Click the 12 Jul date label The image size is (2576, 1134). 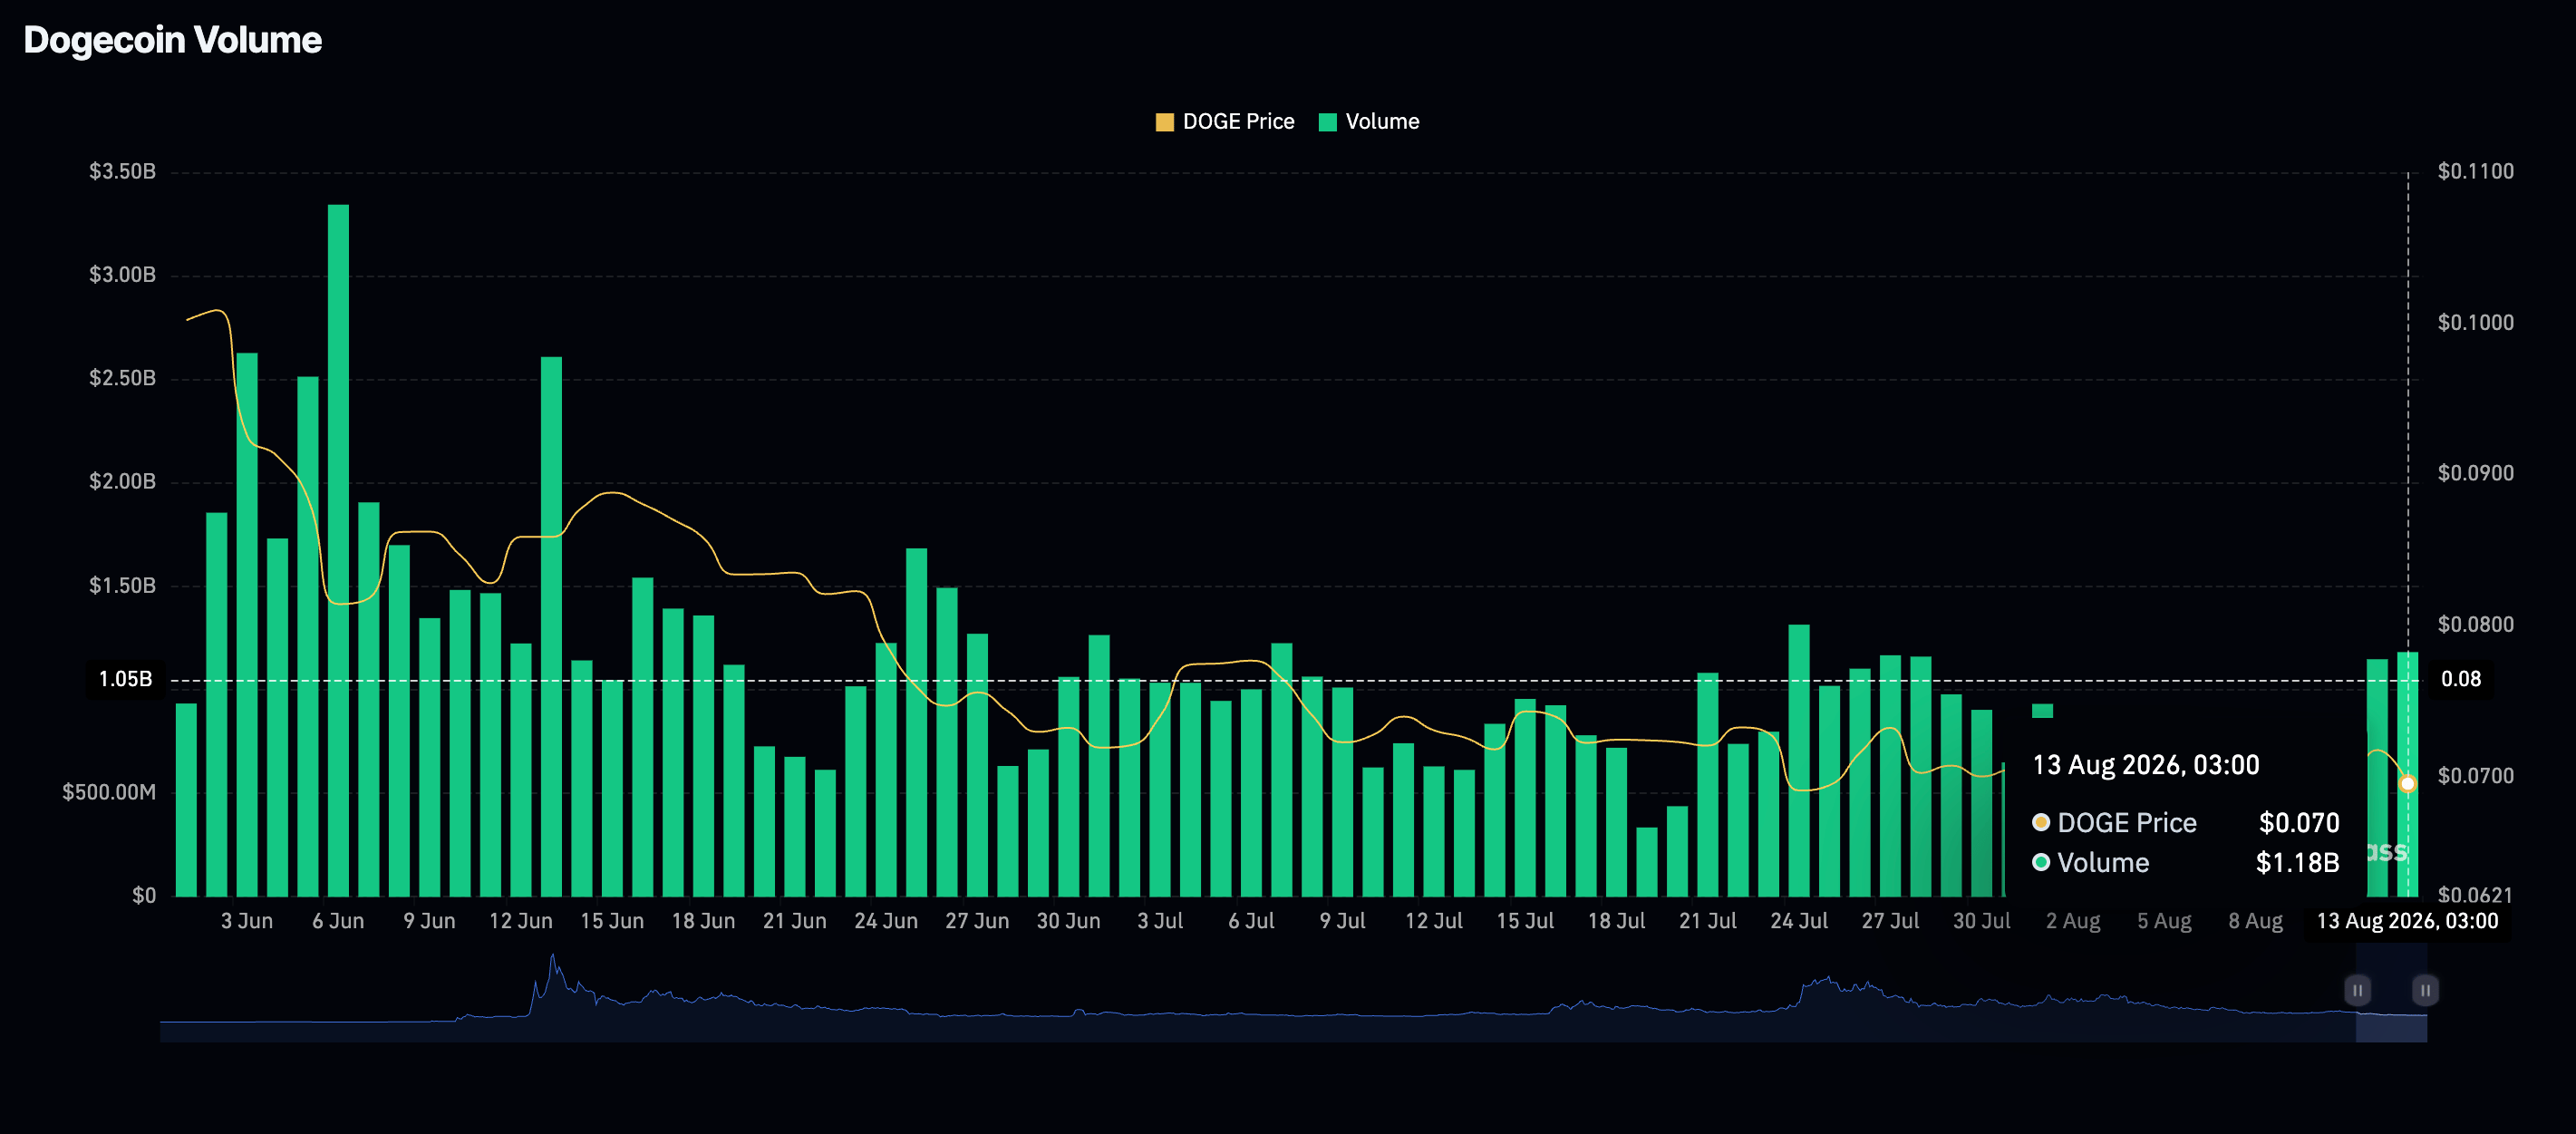(x=1433, y=921)
